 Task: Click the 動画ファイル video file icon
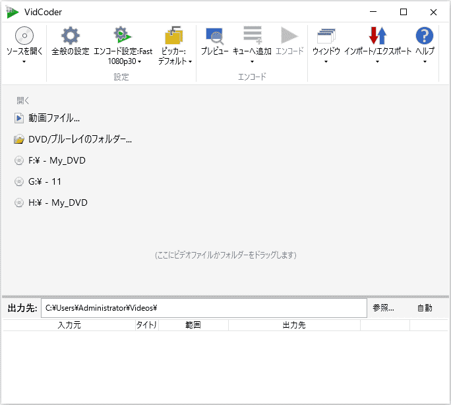[x=19, y=118]
